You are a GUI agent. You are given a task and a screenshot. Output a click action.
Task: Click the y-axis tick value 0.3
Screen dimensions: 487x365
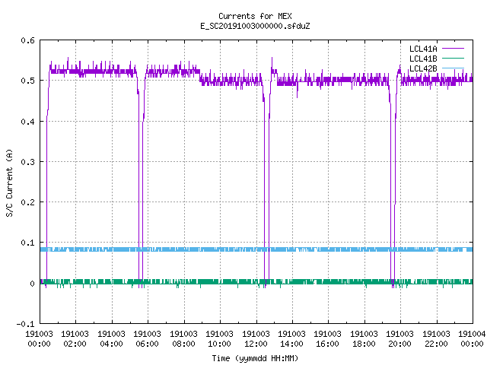[x=27, y=162]
